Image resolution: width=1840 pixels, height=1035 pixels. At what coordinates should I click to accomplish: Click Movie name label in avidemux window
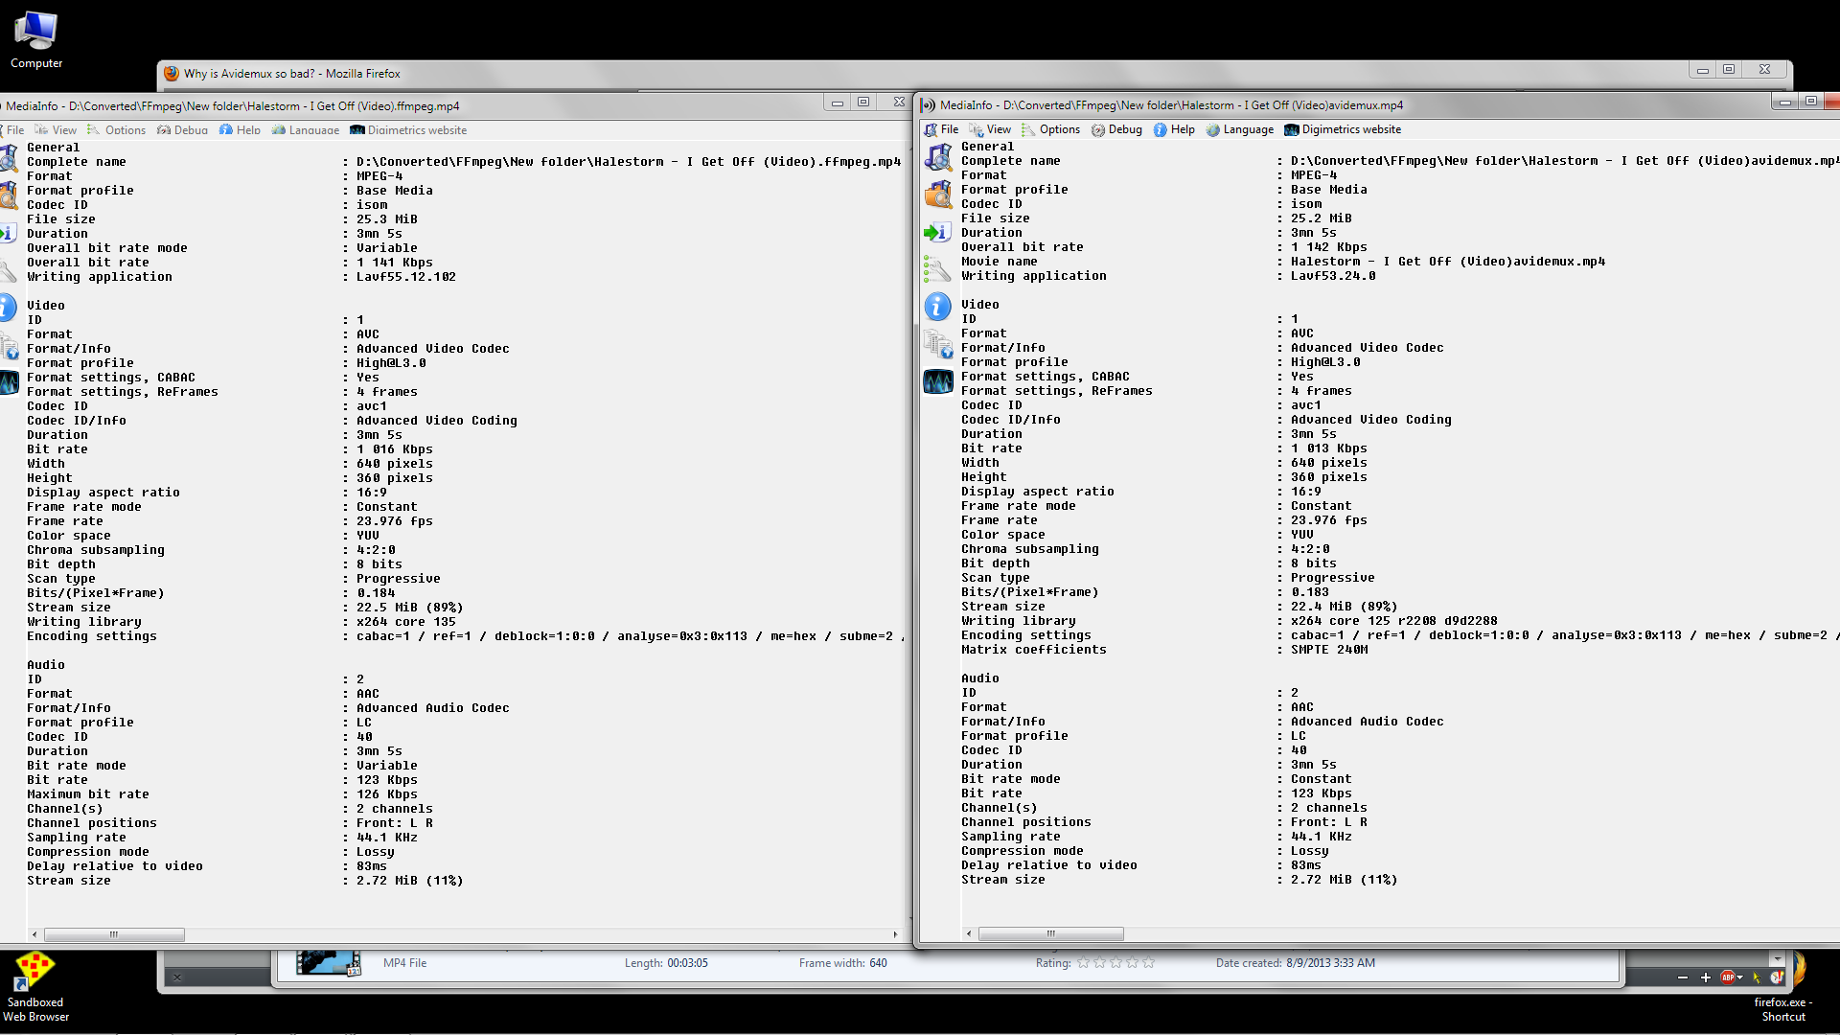pos(1000,262)
